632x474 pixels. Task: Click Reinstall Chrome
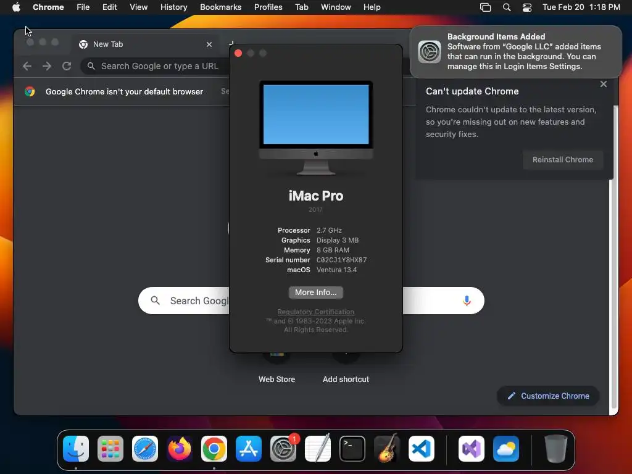point(563,160)
